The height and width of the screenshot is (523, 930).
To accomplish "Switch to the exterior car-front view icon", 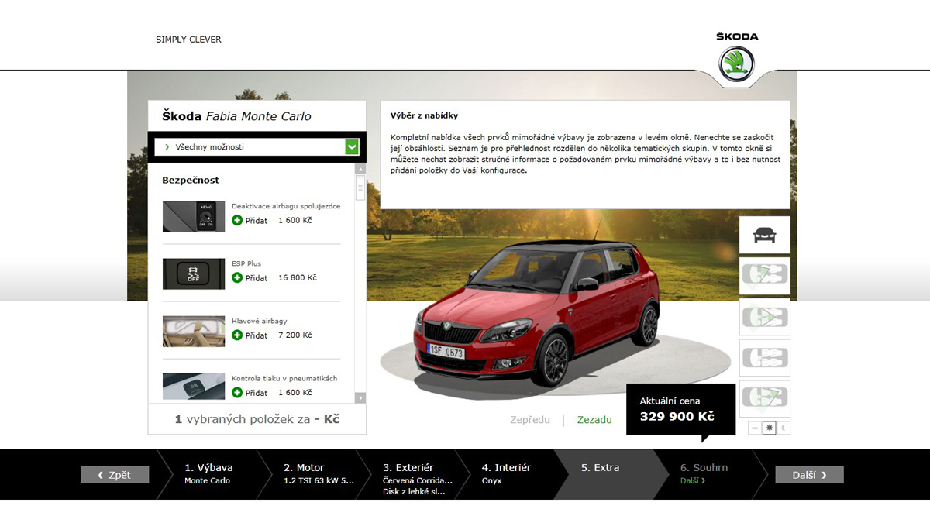I will tap(765, 235).
